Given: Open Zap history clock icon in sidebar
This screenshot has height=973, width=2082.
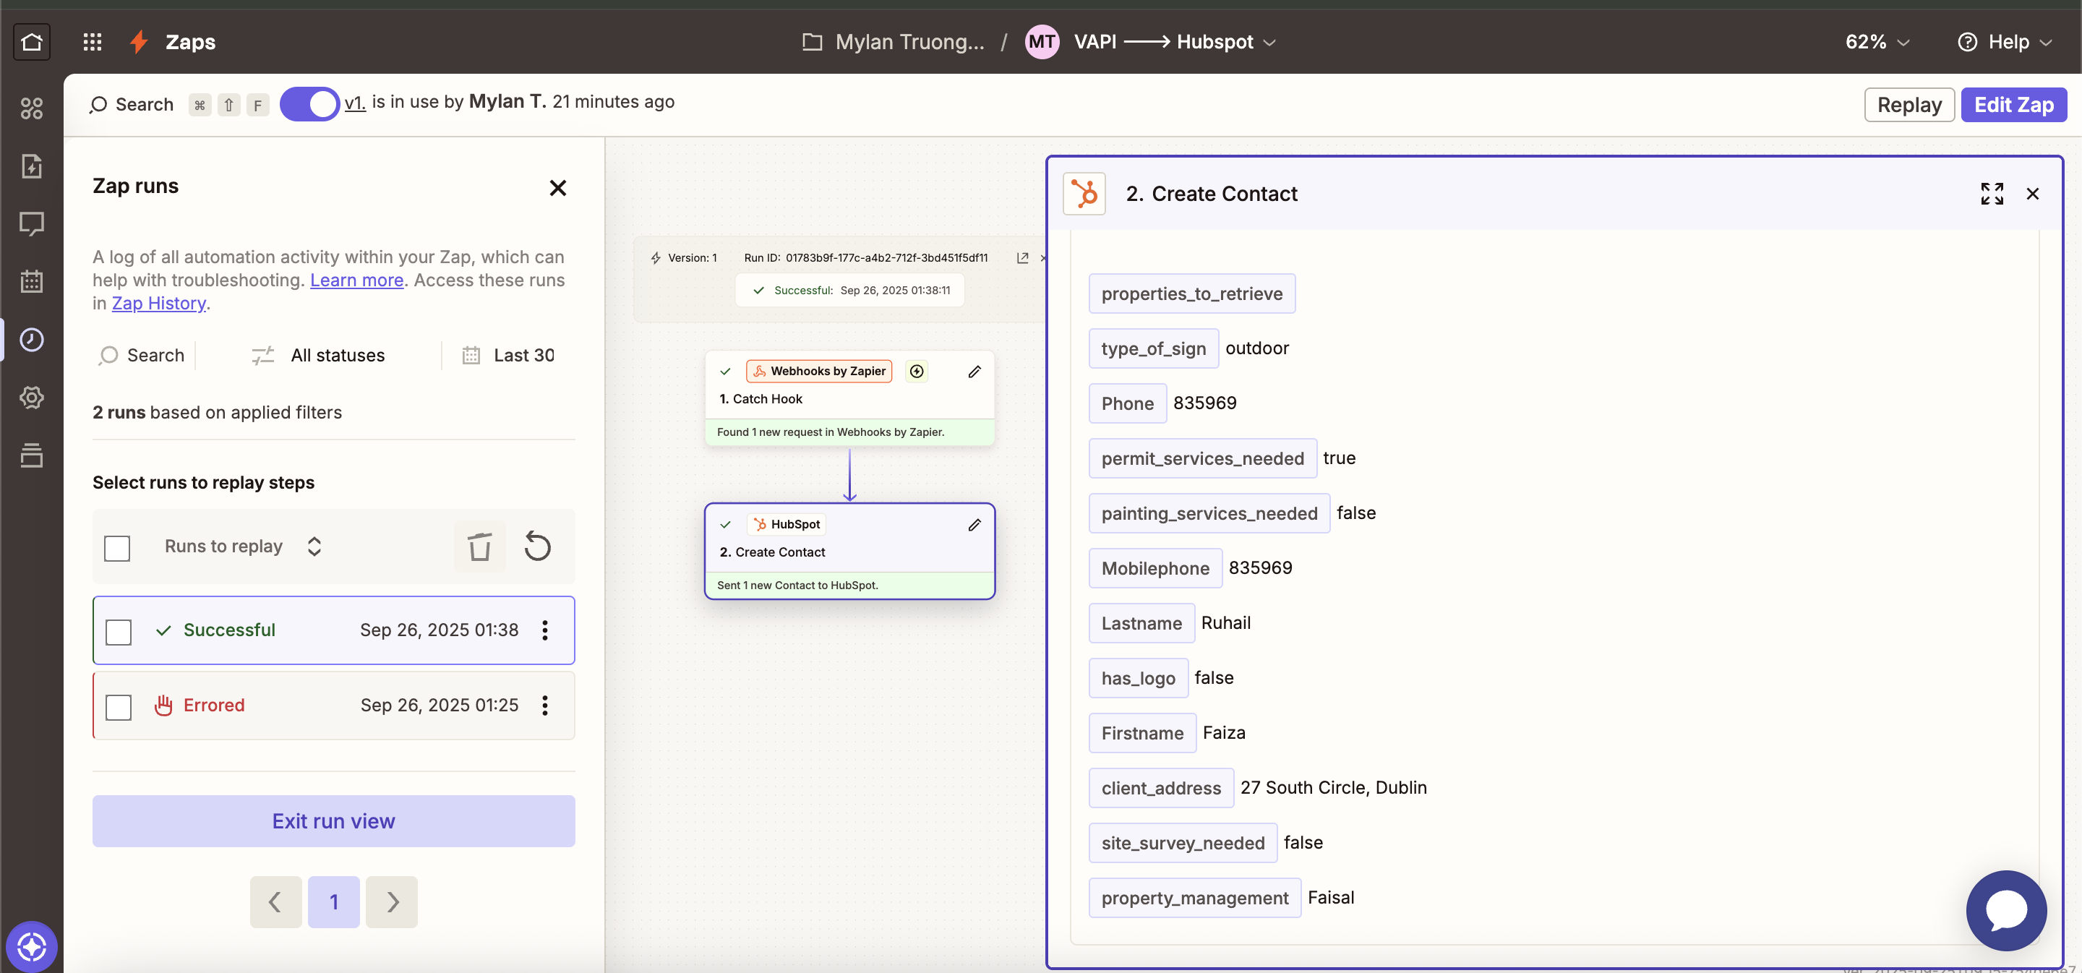Looking at the screenshot, I should 32,340.
